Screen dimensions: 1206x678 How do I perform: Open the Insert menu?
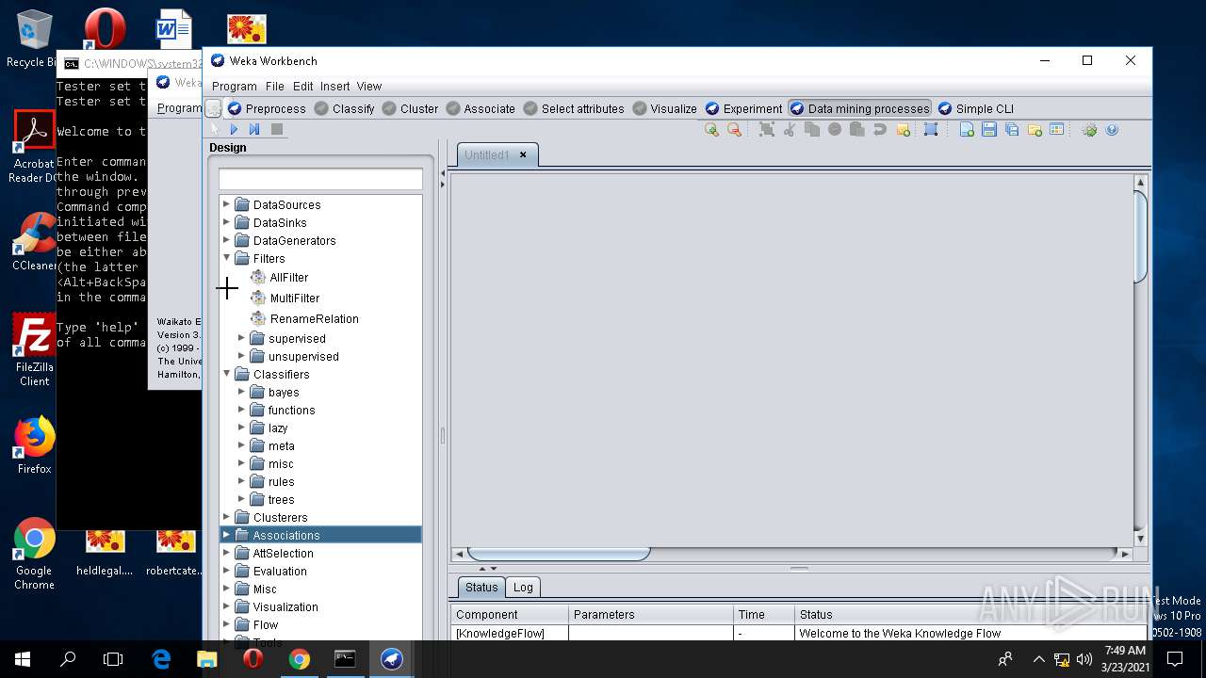pyautogui.click(x=334, y=86)
